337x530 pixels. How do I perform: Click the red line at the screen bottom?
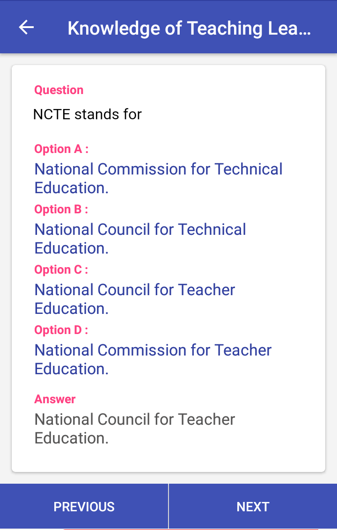191,529
